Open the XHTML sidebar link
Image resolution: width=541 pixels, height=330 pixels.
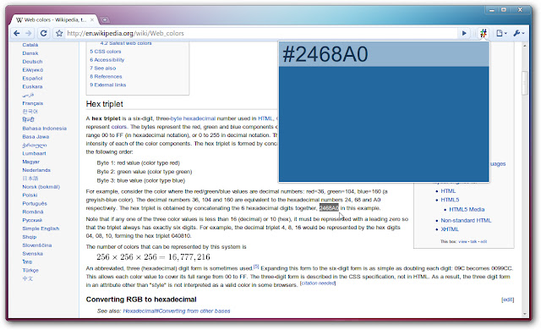tap(450, 229)
